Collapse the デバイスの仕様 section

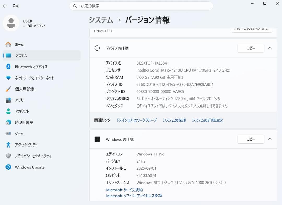[x=270, y=48]
